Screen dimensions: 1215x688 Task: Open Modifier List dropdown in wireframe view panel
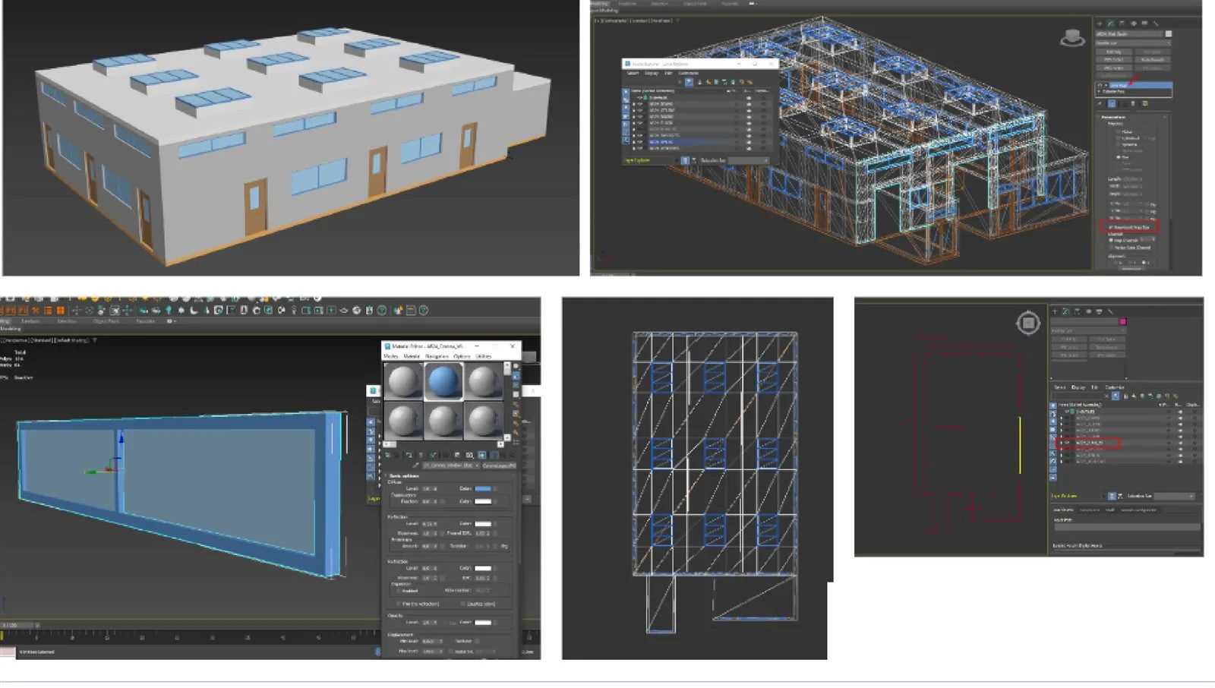pyautogui.click(x=1133, y=43)
